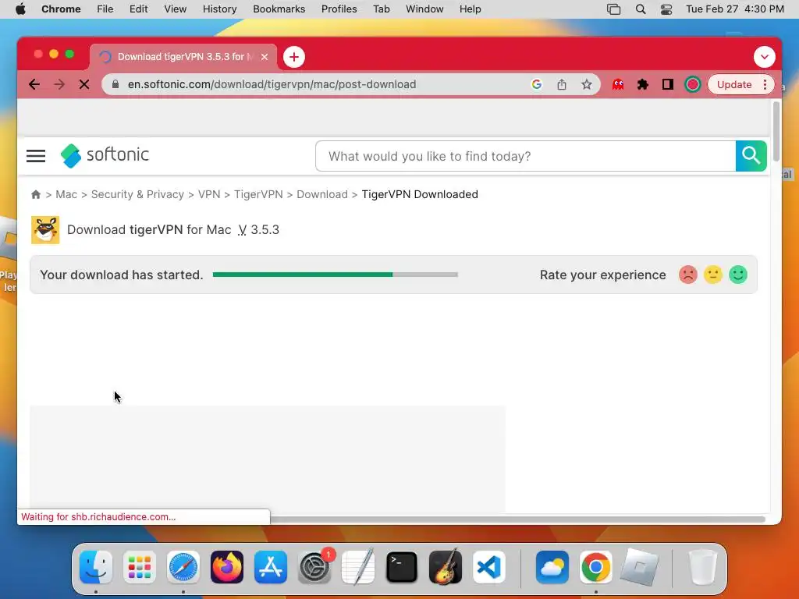This screenshot has width=799, height=599.
Task: Click the Chrome profile avatar
Action: coord(693,84)
